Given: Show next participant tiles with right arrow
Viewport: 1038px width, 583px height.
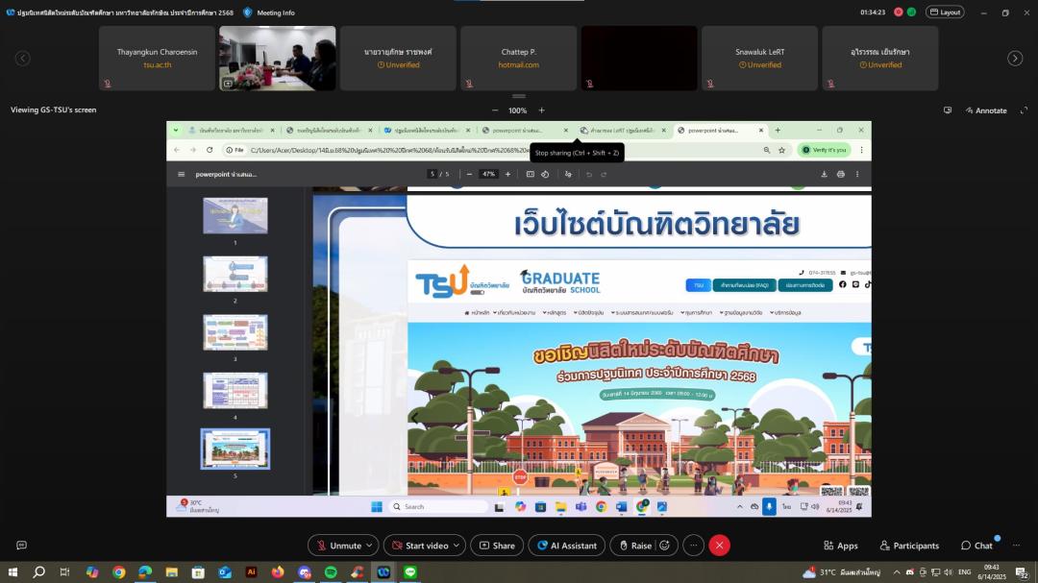Looking at the screenshot, I should coord(1015,59).
